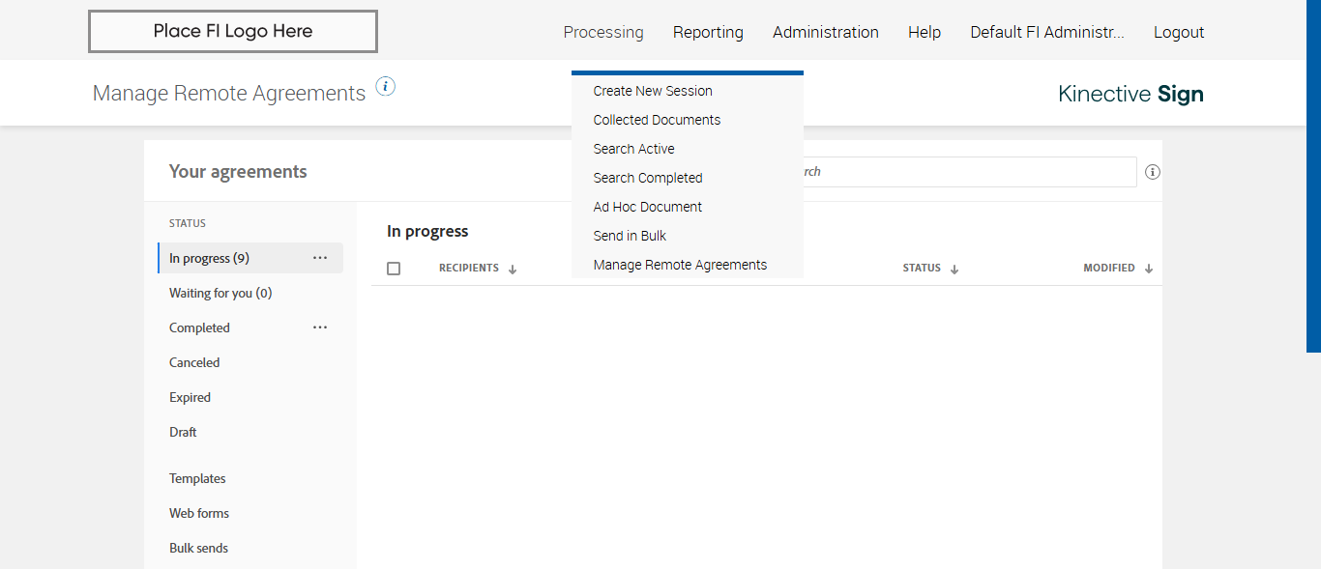Click the info icon beside Manage Remote Agreements
This screenshot has width=1321, height=569.
[386, 87]
